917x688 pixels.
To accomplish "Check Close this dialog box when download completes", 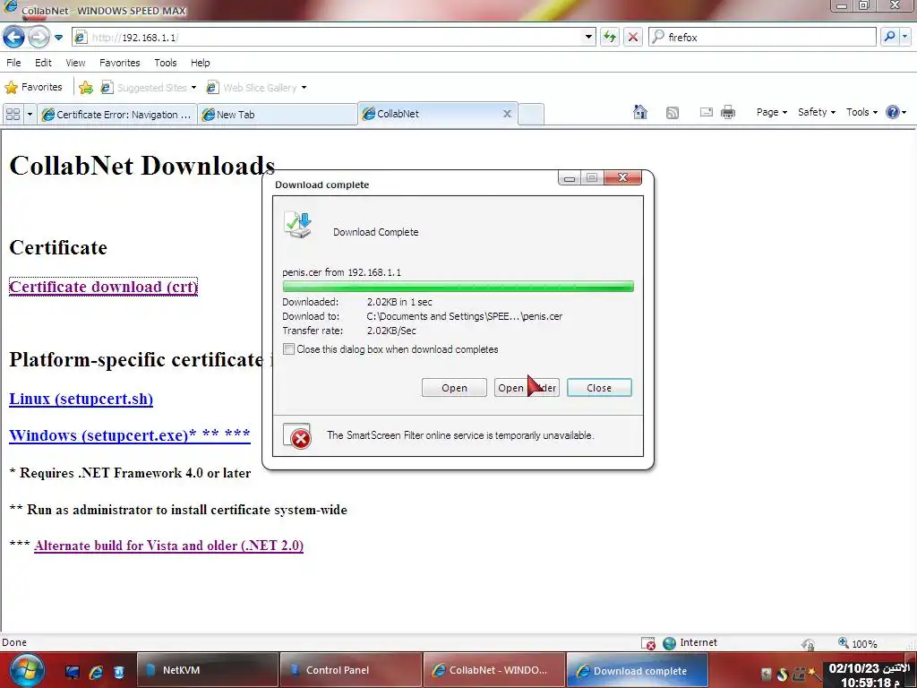I will pos(288,348).
